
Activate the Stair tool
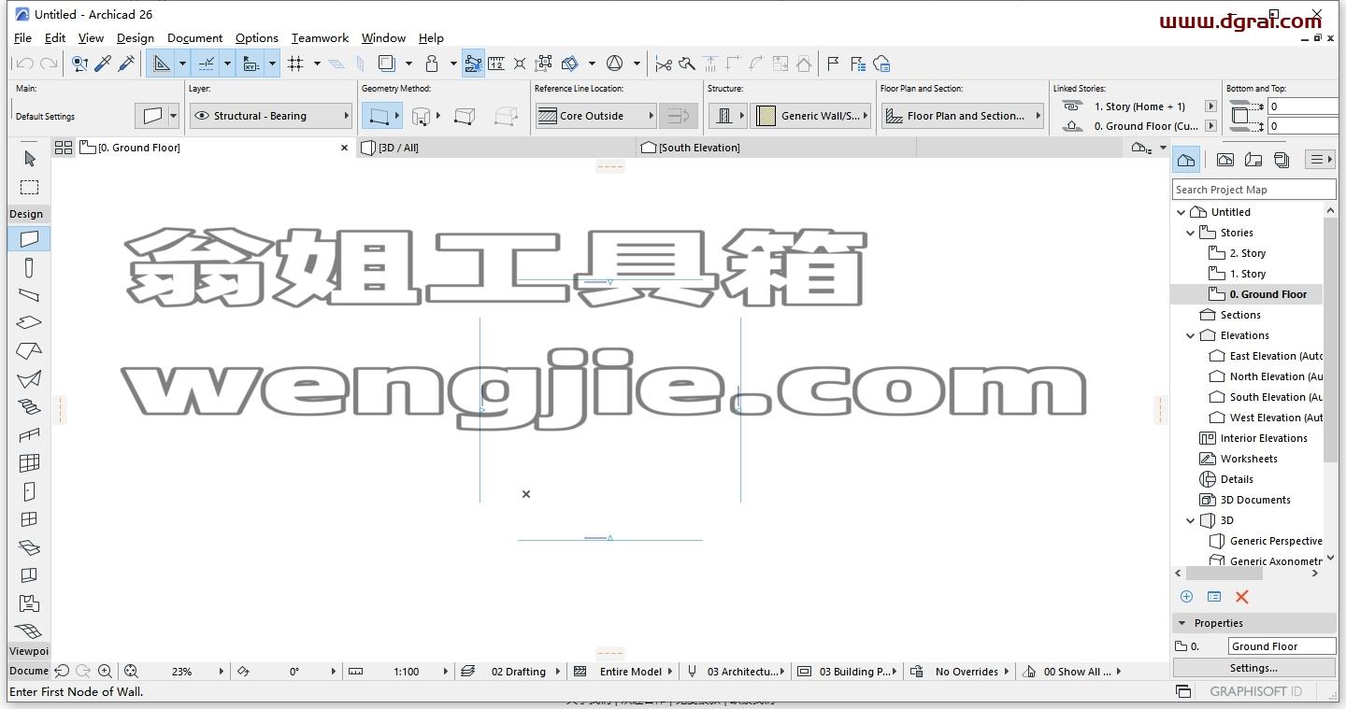pyautogui.click(x=29, y=407)
